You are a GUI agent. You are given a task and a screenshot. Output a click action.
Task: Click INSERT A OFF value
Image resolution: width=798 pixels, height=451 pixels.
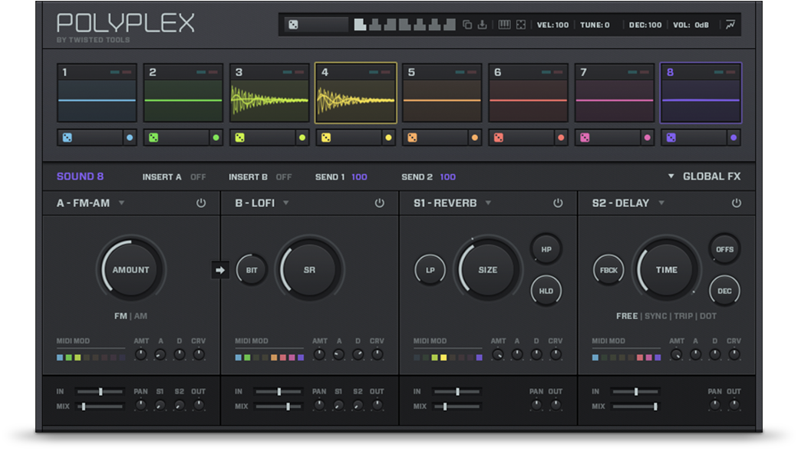(198, 177)
